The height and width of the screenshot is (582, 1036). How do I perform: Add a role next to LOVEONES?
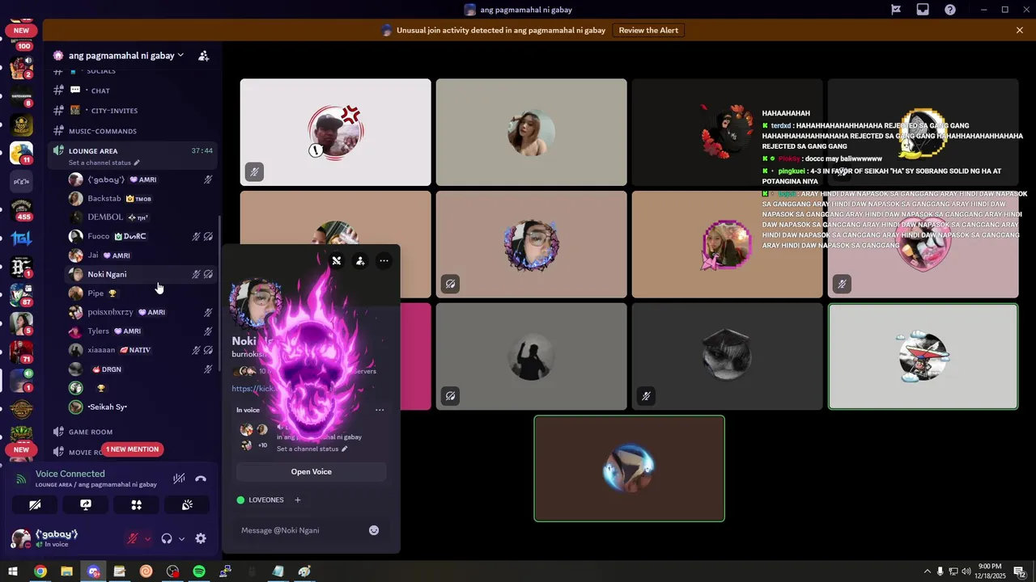click(297, 500)
